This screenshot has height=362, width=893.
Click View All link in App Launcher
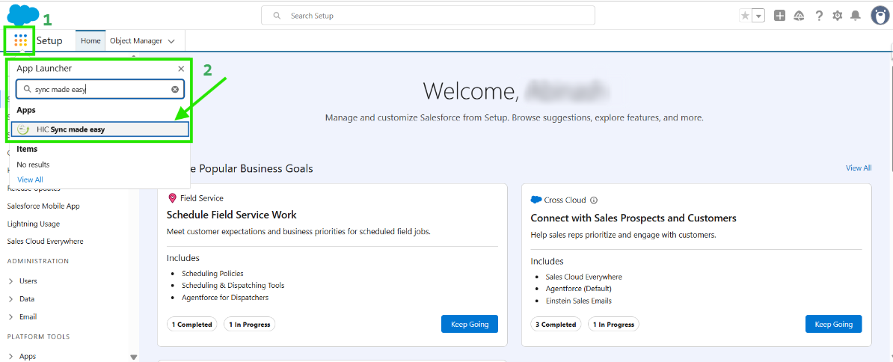click(30, 180)
